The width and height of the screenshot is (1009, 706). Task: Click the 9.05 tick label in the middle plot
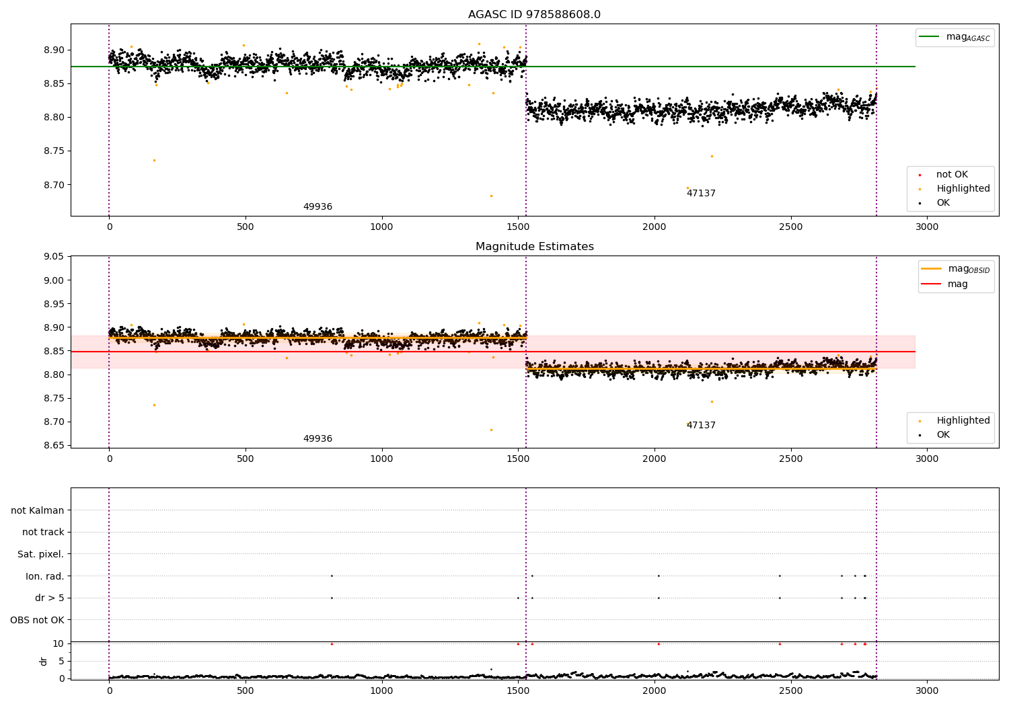53,257
